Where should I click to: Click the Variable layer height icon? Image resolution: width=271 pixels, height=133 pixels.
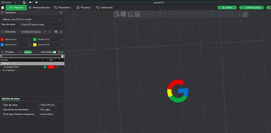(159, 14)
